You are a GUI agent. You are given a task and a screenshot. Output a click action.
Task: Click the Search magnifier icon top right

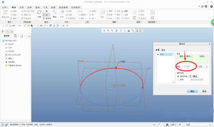202,6
